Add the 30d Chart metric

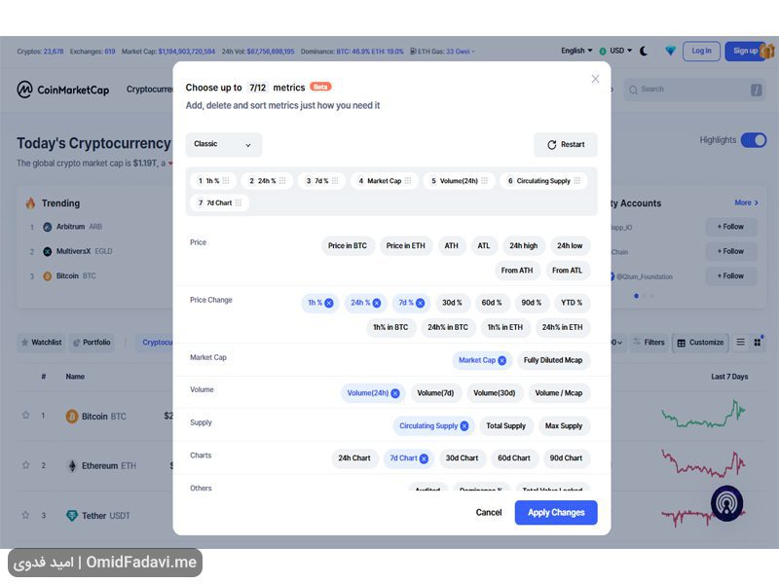[462, 457]
